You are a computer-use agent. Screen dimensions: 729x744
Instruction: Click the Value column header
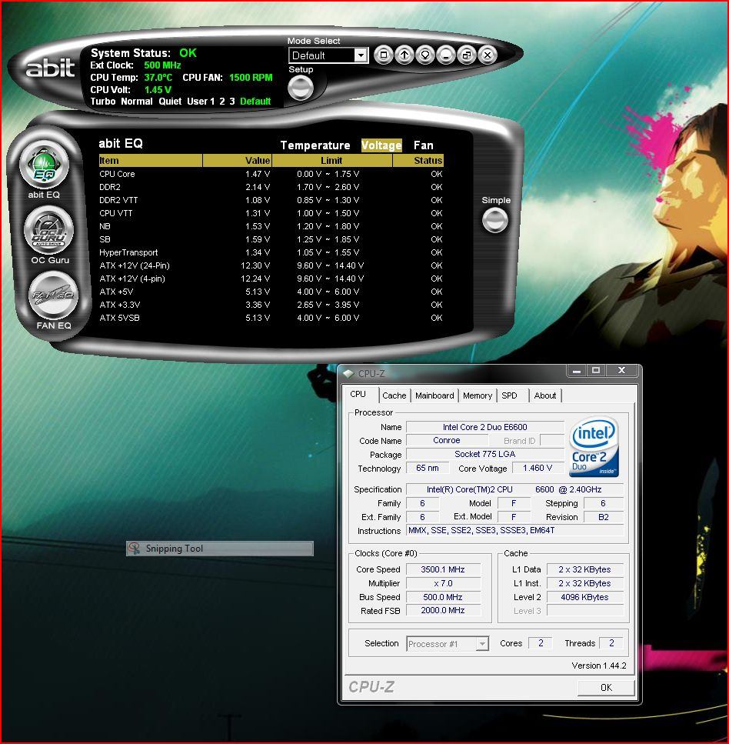pos(237,160)
